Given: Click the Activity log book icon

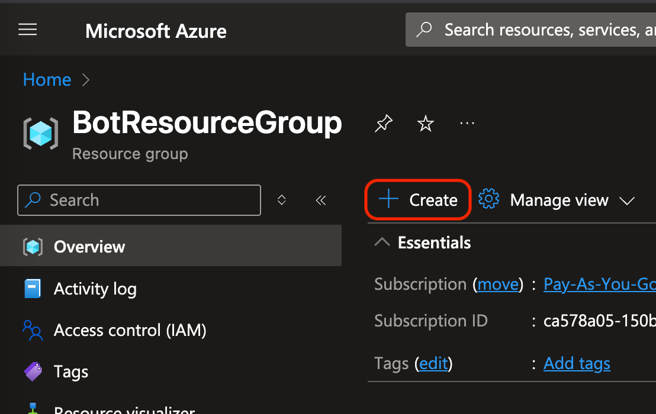Looking at the screenshot, I should pyautogui.click(x=33, y=289).
